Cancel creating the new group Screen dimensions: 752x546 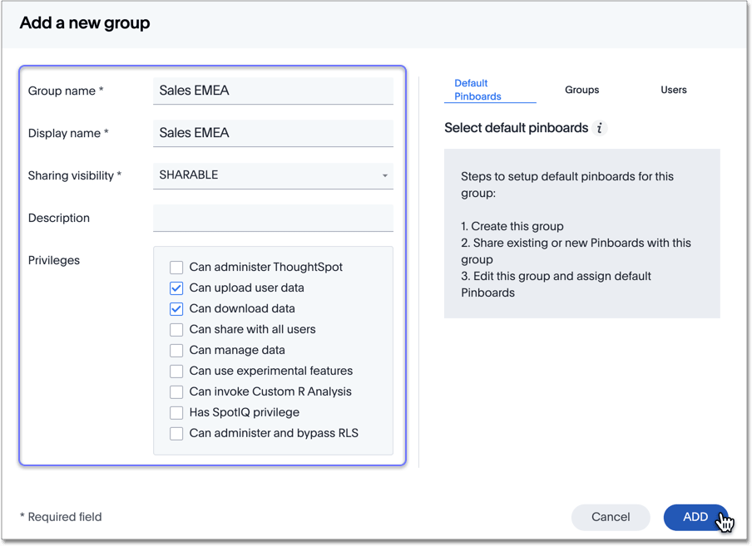click(x=611, y=517)
